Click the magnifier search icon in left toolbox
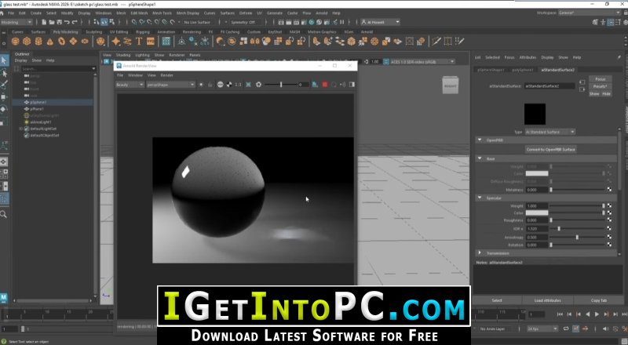 4,215
